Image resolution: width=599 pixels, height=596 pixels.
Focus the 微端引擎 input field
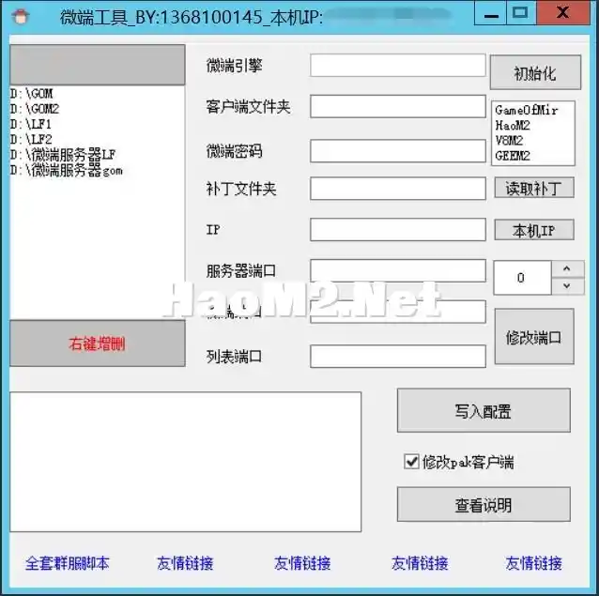(x=398, y=66)
